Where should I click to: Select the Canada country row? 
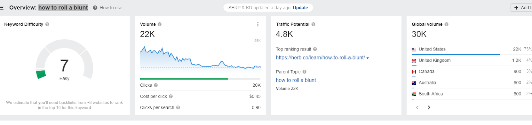(472, 71)
